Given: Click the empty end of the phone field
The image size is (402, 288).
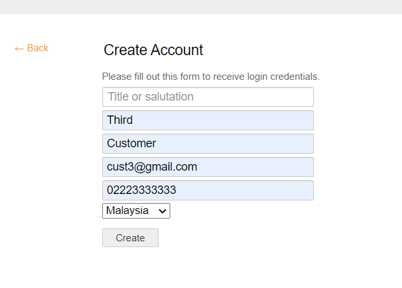Looking at the screenshot, I should pos(272,191).
